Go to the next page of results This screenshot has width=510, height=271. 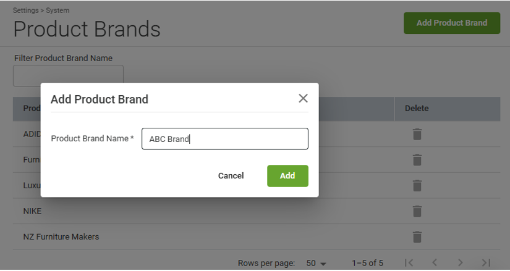tap(461, 263)
